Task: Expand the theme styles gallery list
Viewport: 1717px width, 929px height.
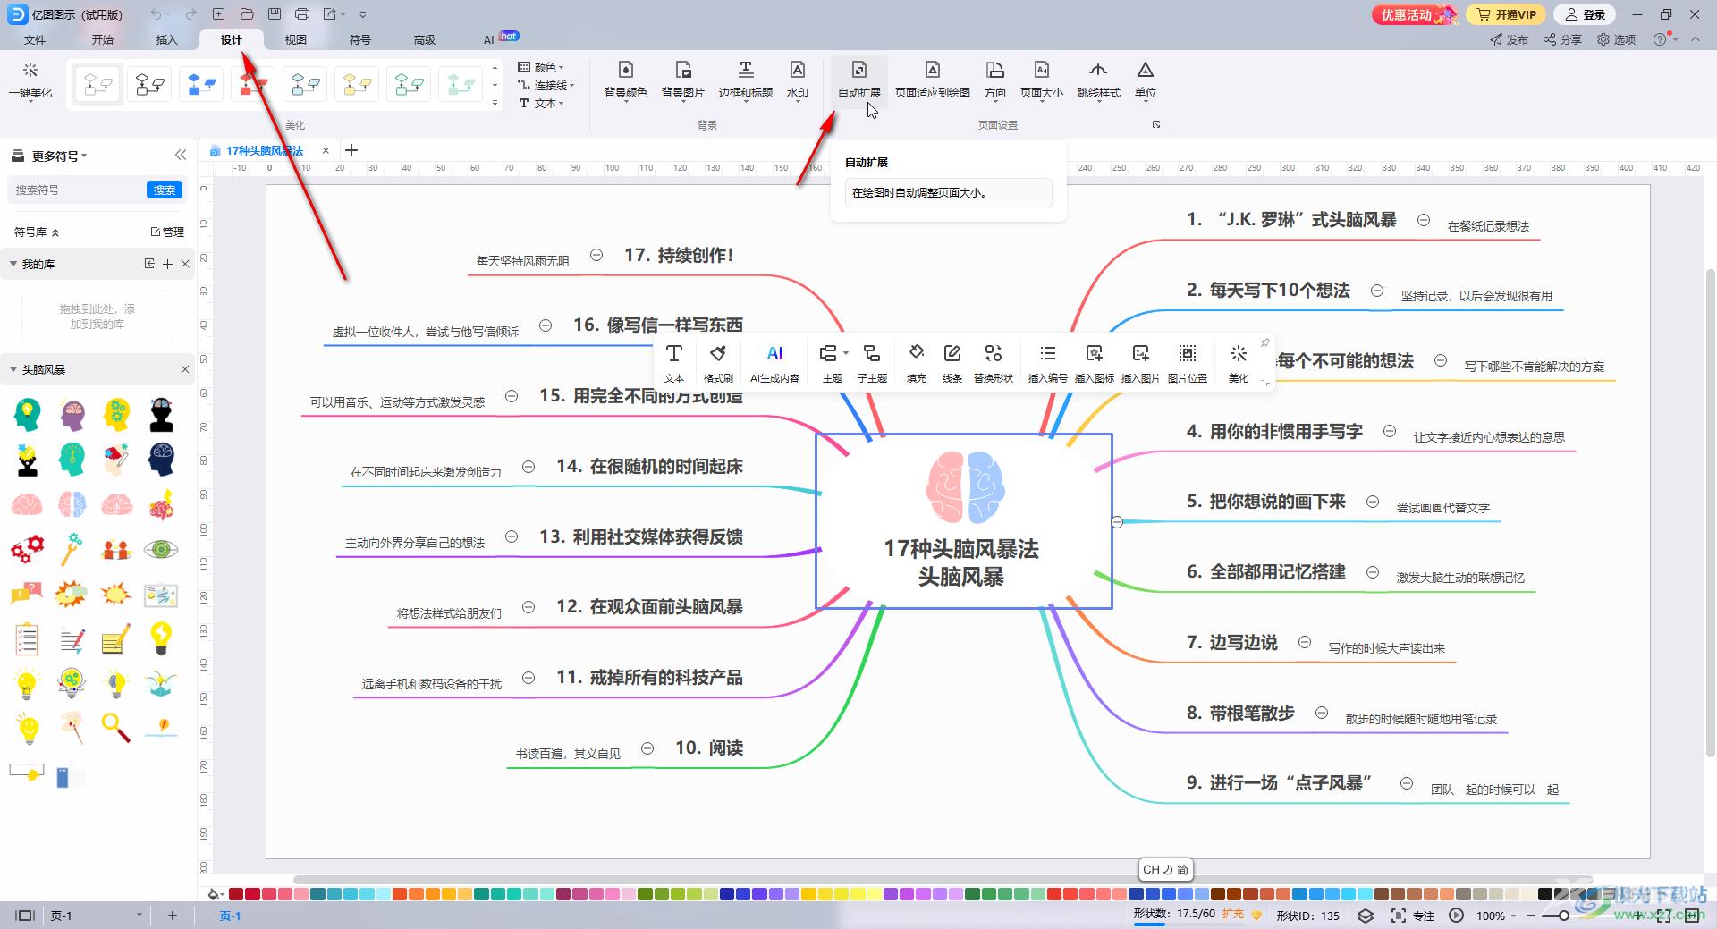Action: tap(495, 103)
